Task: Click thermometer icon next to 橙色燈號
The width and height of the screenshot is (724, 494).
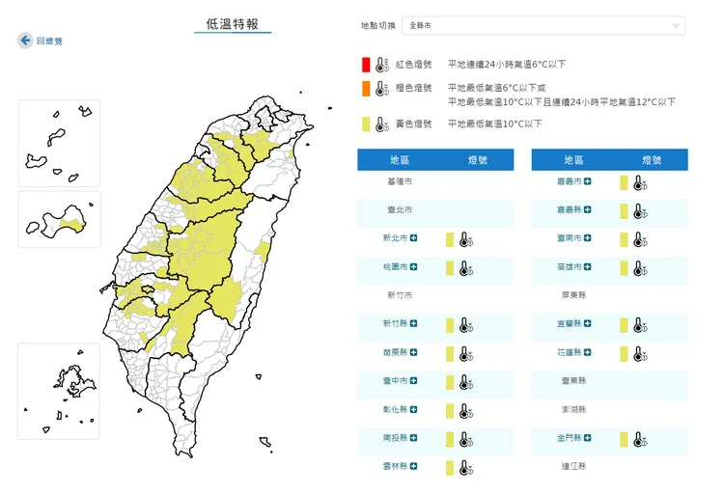Action: [x=382, y=88]
